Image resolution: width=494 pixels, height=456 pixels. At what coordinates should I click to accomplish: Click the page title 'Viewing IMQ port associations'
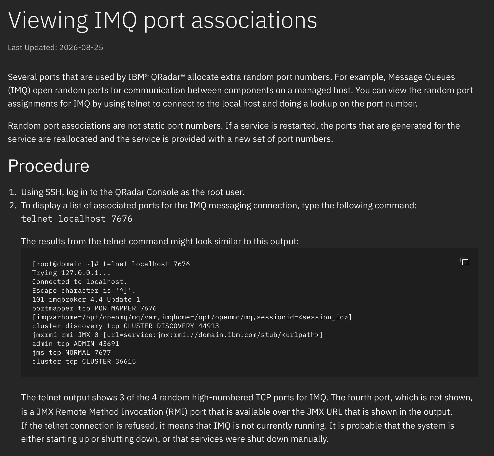point(162,20)
